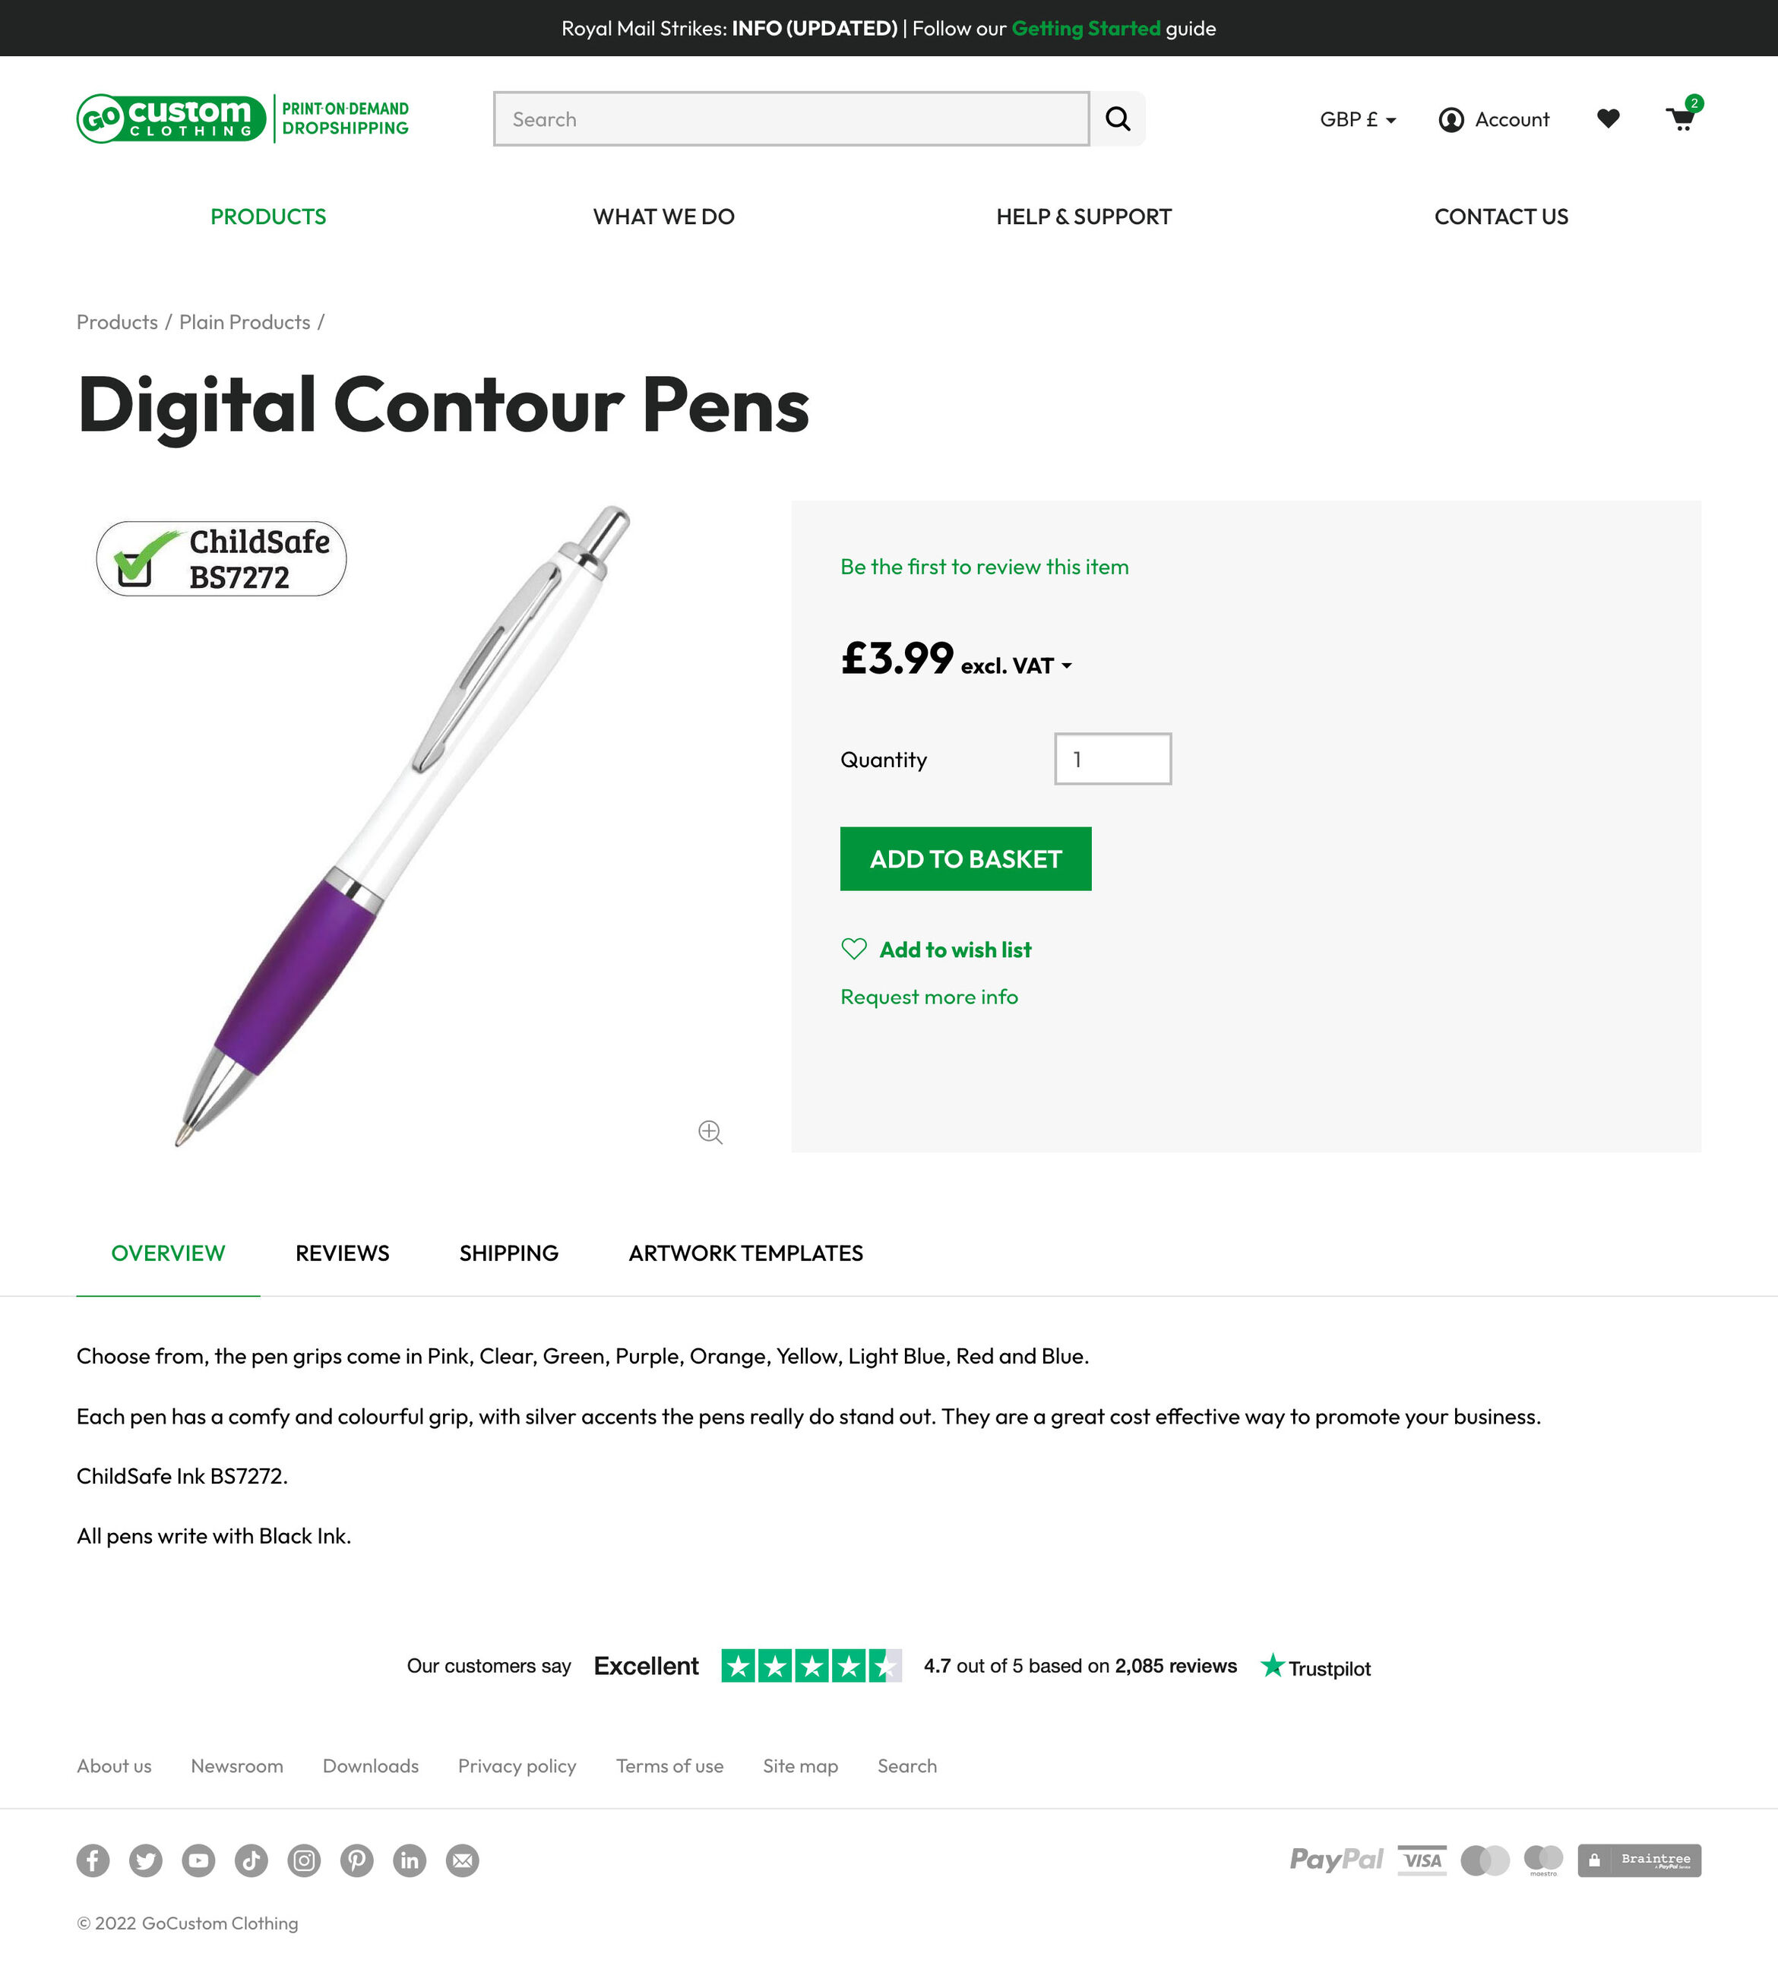1778x1969 pixels.
Task: Click the Add to Basket button
Action: coord(965,858)
